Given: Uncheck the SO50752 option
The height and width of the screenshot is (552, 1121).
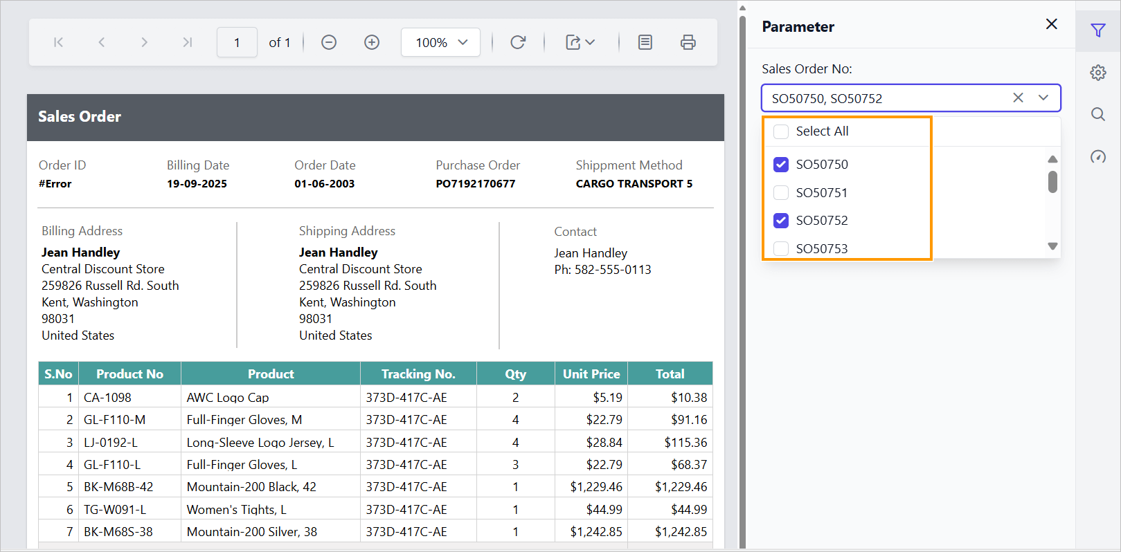Looking at the screenshot, I should 781,221.
